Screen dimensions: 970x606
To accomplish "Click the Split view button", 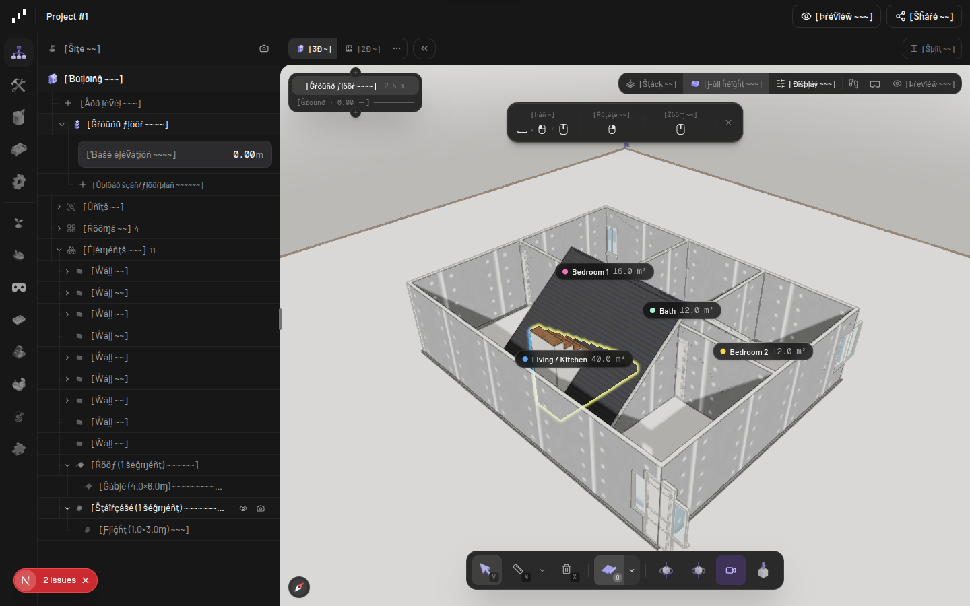I will (932, 48).
